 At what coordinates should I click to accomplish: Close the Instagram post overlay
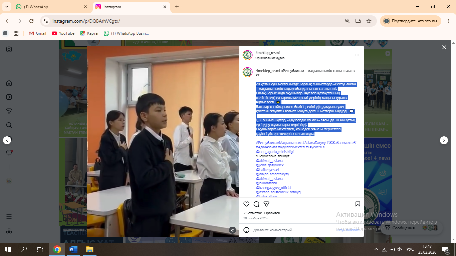pyautogui.click(x=444, y=47)
